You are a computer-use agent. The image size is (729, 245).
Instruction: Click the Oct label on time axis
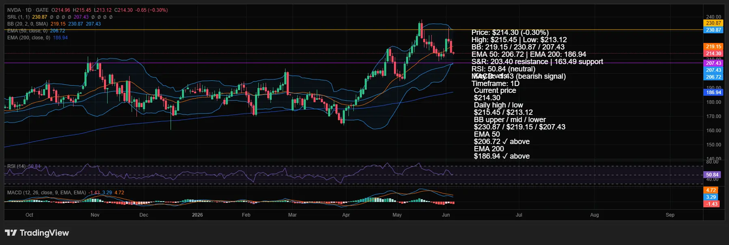point(29,215)
